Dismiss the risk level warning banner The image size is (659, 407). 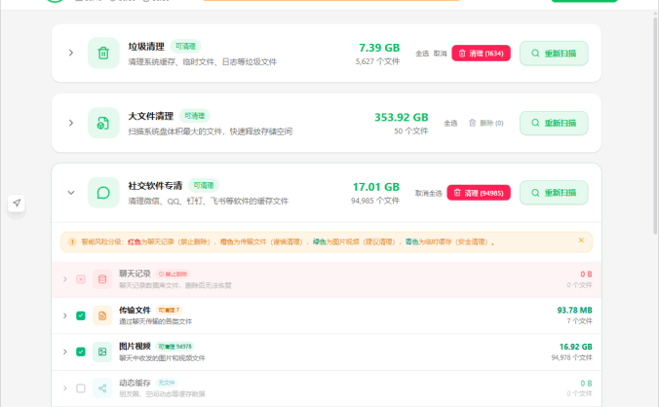[x=581, y=240]
